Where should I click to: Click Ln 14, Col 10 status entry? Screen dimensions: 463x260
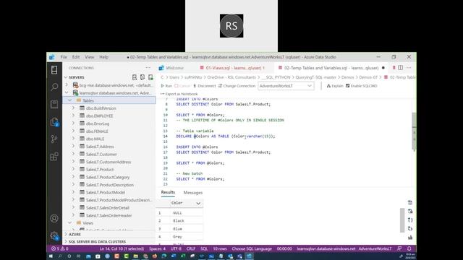pos(122,248)
